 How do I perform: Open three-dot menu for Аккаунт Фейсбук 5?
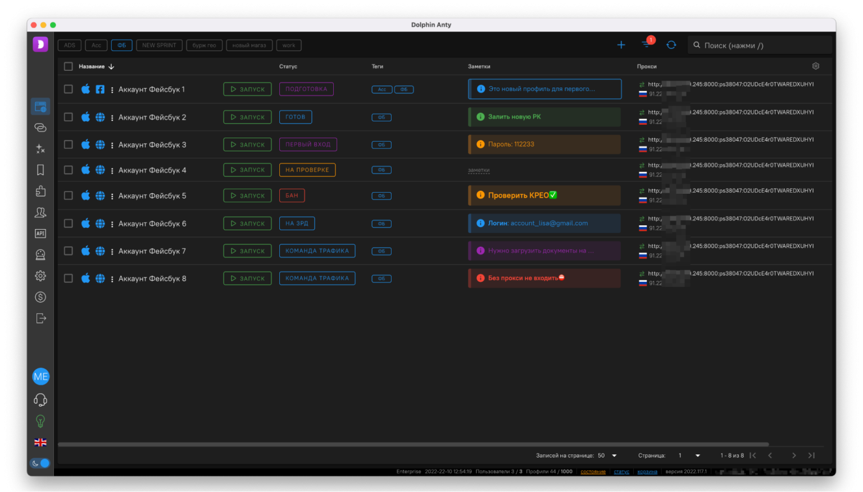tap(112, 196)
